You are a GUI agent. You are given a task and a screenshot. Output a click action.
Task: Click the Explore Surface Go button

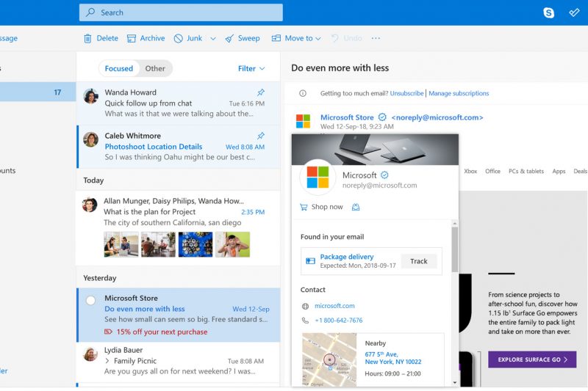(532, 359)
